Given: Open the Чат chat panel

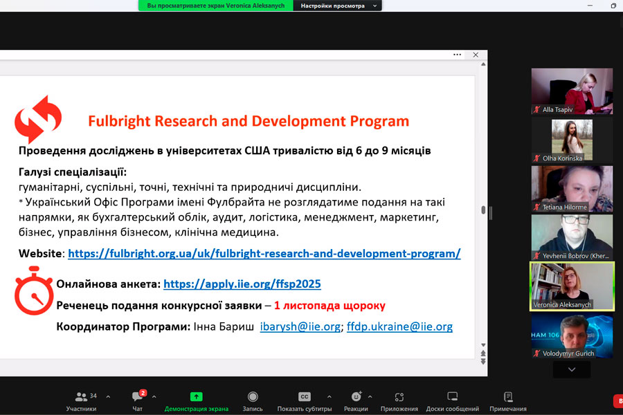Looking at the screenshot, I should click(x=137, y=400).
